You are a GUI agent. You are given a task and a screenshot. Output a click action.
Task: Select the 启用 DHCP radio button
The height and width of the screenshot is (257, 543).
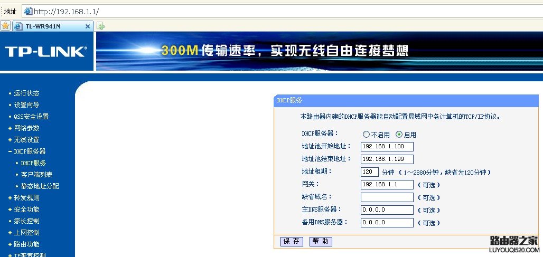[399, 135]
